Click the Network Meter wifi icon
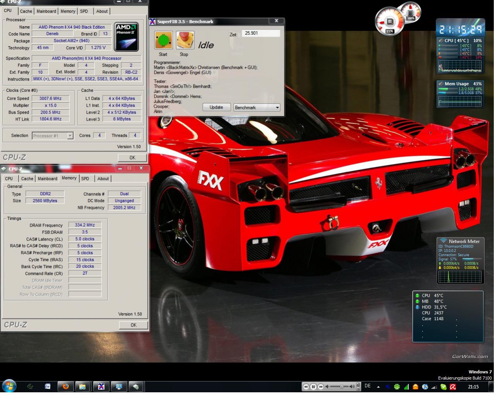Screen dimensions: 495x395 [x=443, y=241]
